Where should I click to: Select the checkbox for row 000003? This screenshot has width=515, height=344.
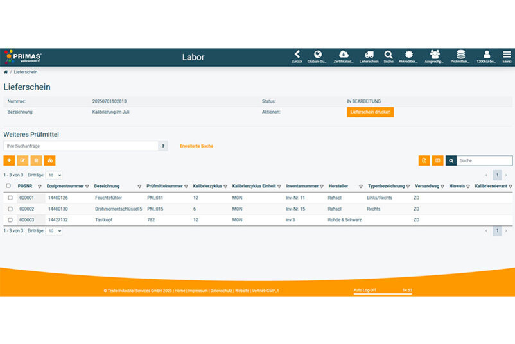click(x=10, y=219)
